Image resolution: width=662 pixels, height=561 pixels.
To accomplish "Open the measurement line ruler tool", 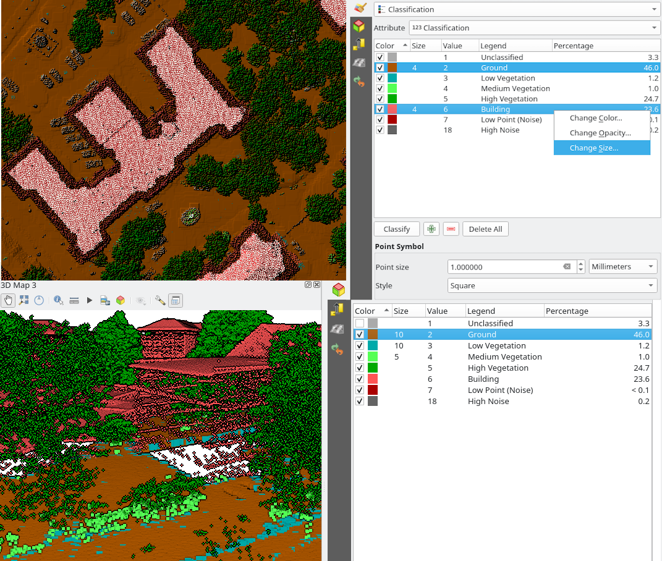I will pos(74,300).
